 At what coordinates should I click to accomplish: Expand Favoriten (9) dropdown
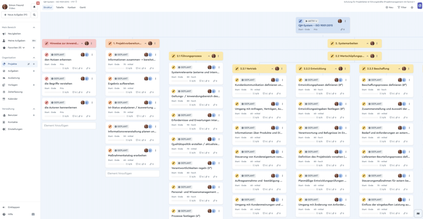24,48
